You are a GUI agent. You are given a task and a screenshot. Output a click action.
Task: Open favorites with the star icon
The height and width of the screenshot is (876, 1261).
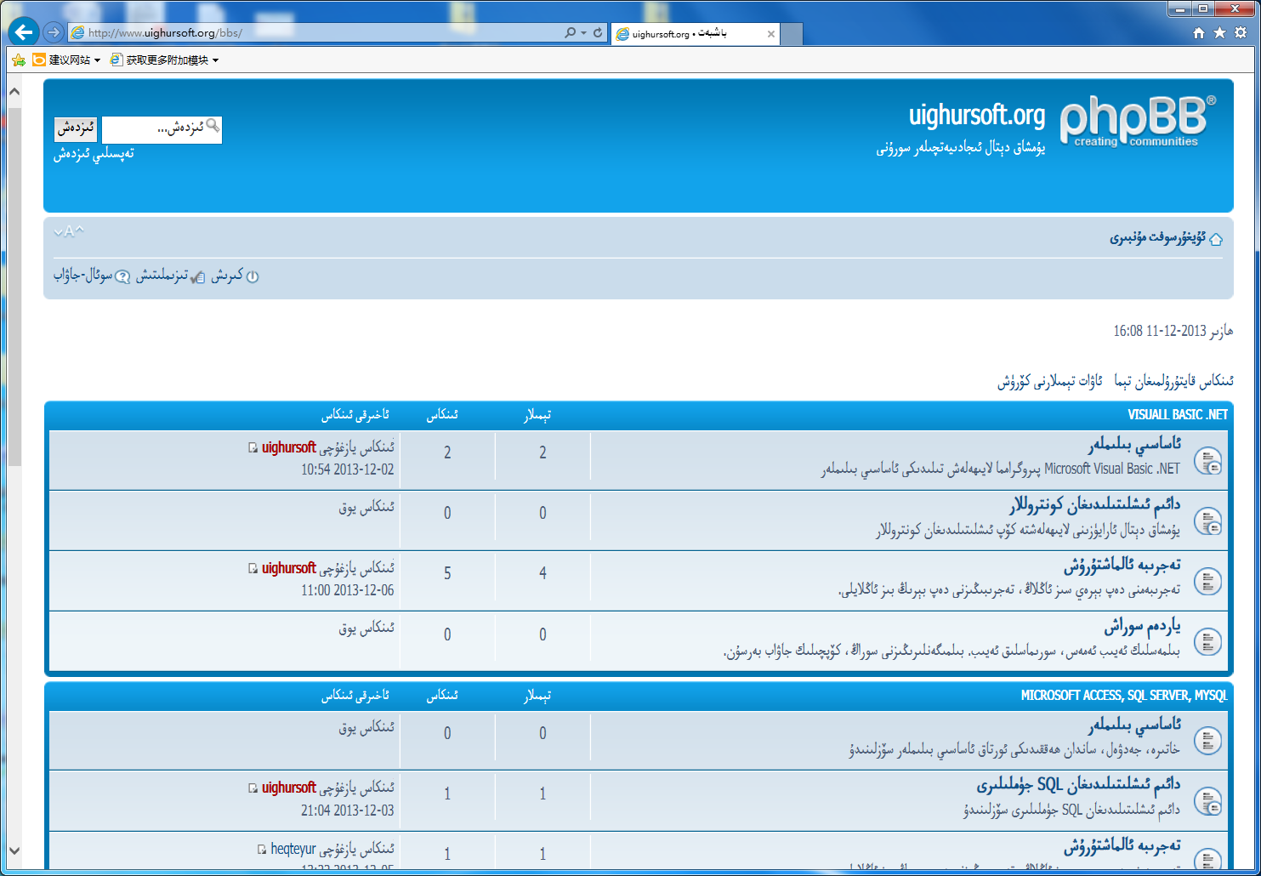pos(1219,32)
